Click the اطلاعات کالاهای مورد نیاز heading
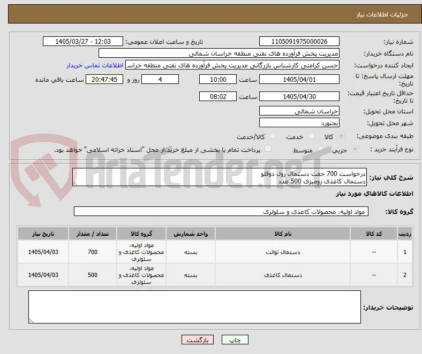 click(x=374, y=194)
